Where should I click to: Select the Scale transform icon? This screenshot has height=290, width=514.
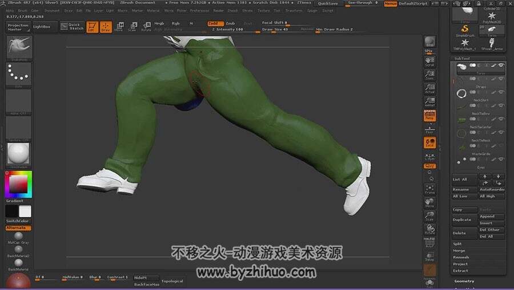132,27
